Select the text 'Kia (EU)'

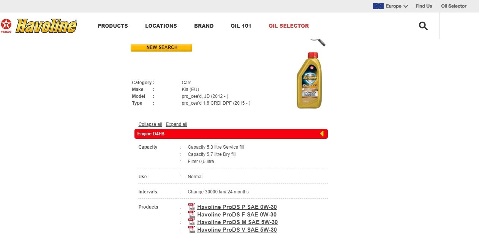(x=191, y=89)
